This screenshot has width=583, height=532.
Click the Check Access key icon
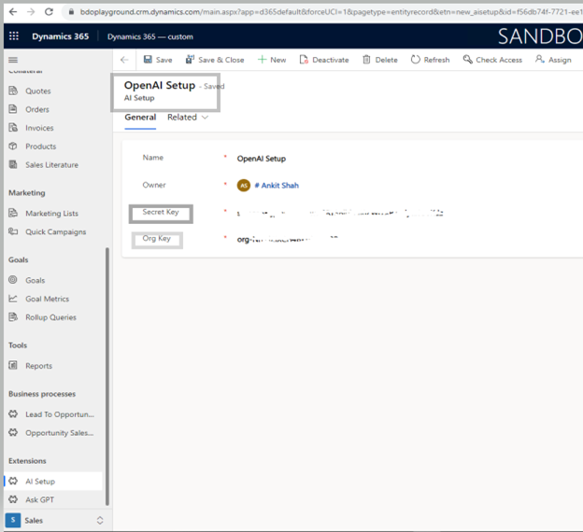467,60
